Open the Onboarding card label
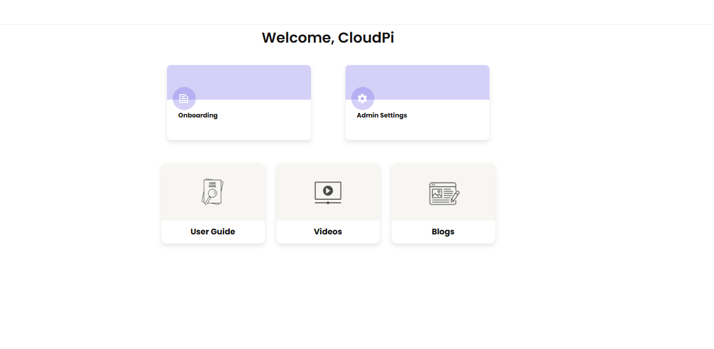The image size is (714, 349). [x=198, y=115]
